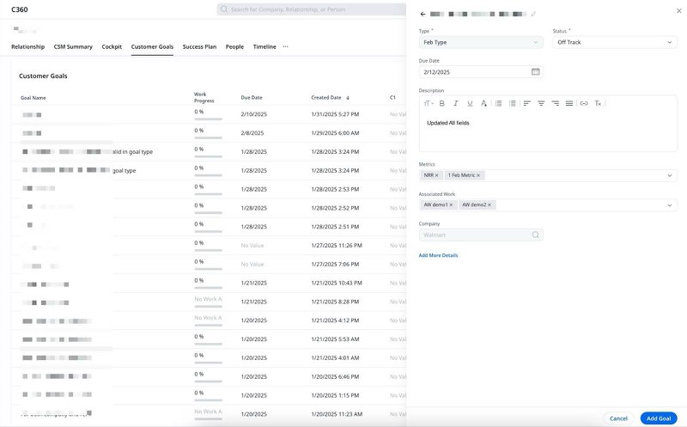Open the Cockpit tab
Viewport: 687px width, 427px height.
(x=112, y=46)
